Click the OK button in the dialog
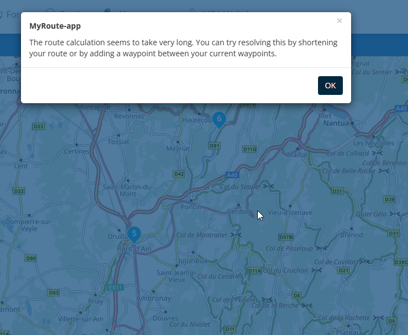Viewport: 408px width, 335px height. [x=330, y=86]
